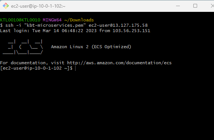This screenshot has height=140, width=214.
Task: Click the kbt-microservices.pem filename
Action: pyautogui.click(x=55, y=25)
